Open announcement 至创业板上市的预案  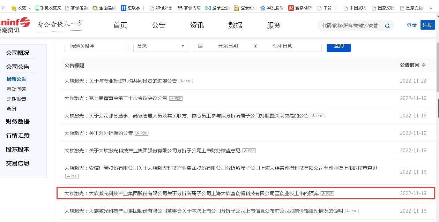[x=191, y=193]
